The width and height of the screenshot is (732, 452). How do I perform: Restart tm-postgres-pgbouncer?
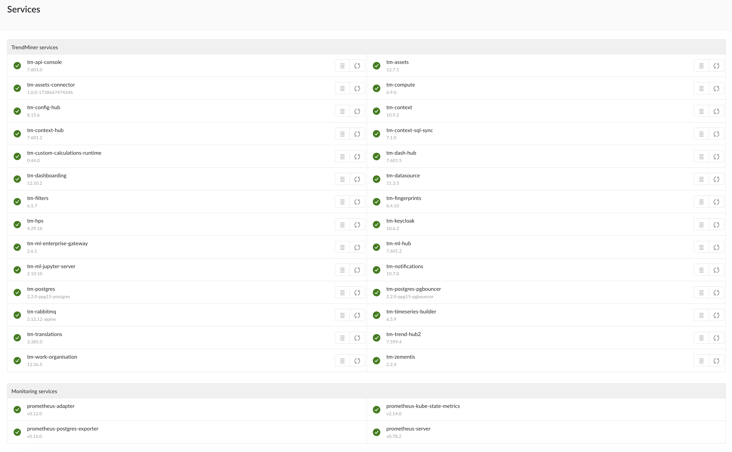point(716,293)
